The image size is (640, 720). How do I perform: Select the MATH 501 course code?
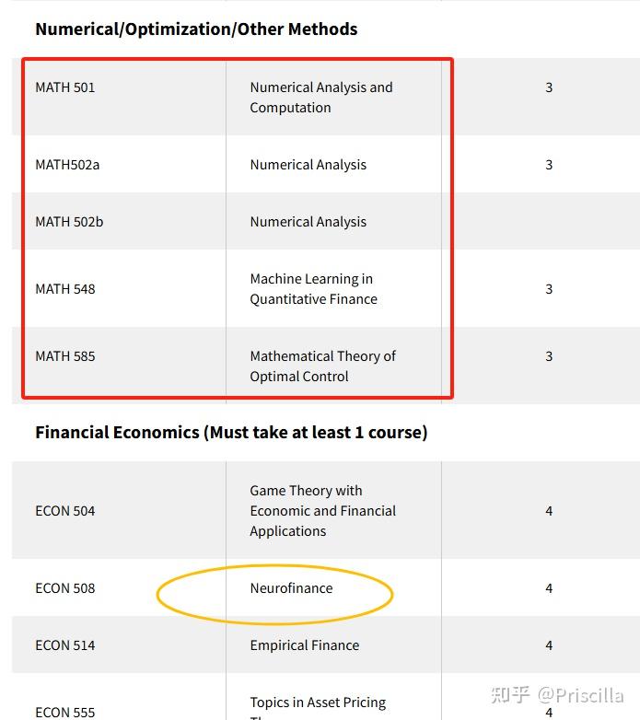coord(65,87)
